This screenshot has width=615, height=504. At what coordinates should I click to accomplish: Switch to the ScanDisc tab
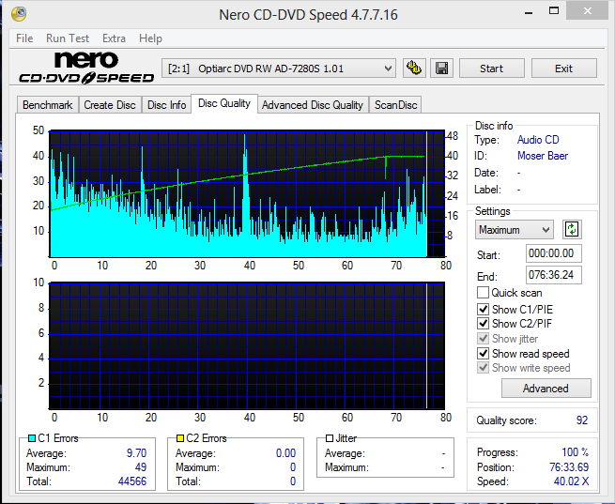coord(395,105)
